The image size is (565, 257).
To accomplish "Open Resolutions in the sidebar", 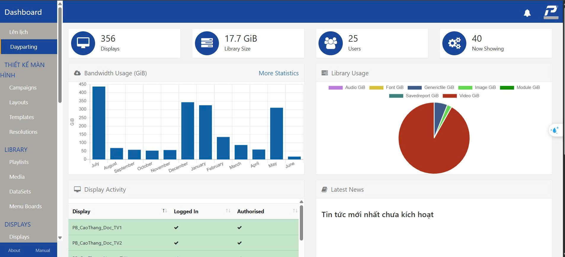I will pos(23,132).
